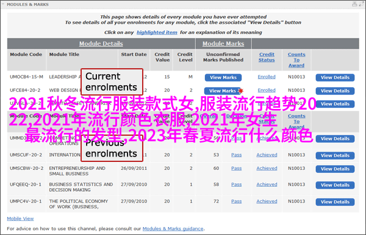
Task: Click Pass decision in UMSCUF-20-2 row
Action: (237, 155)
